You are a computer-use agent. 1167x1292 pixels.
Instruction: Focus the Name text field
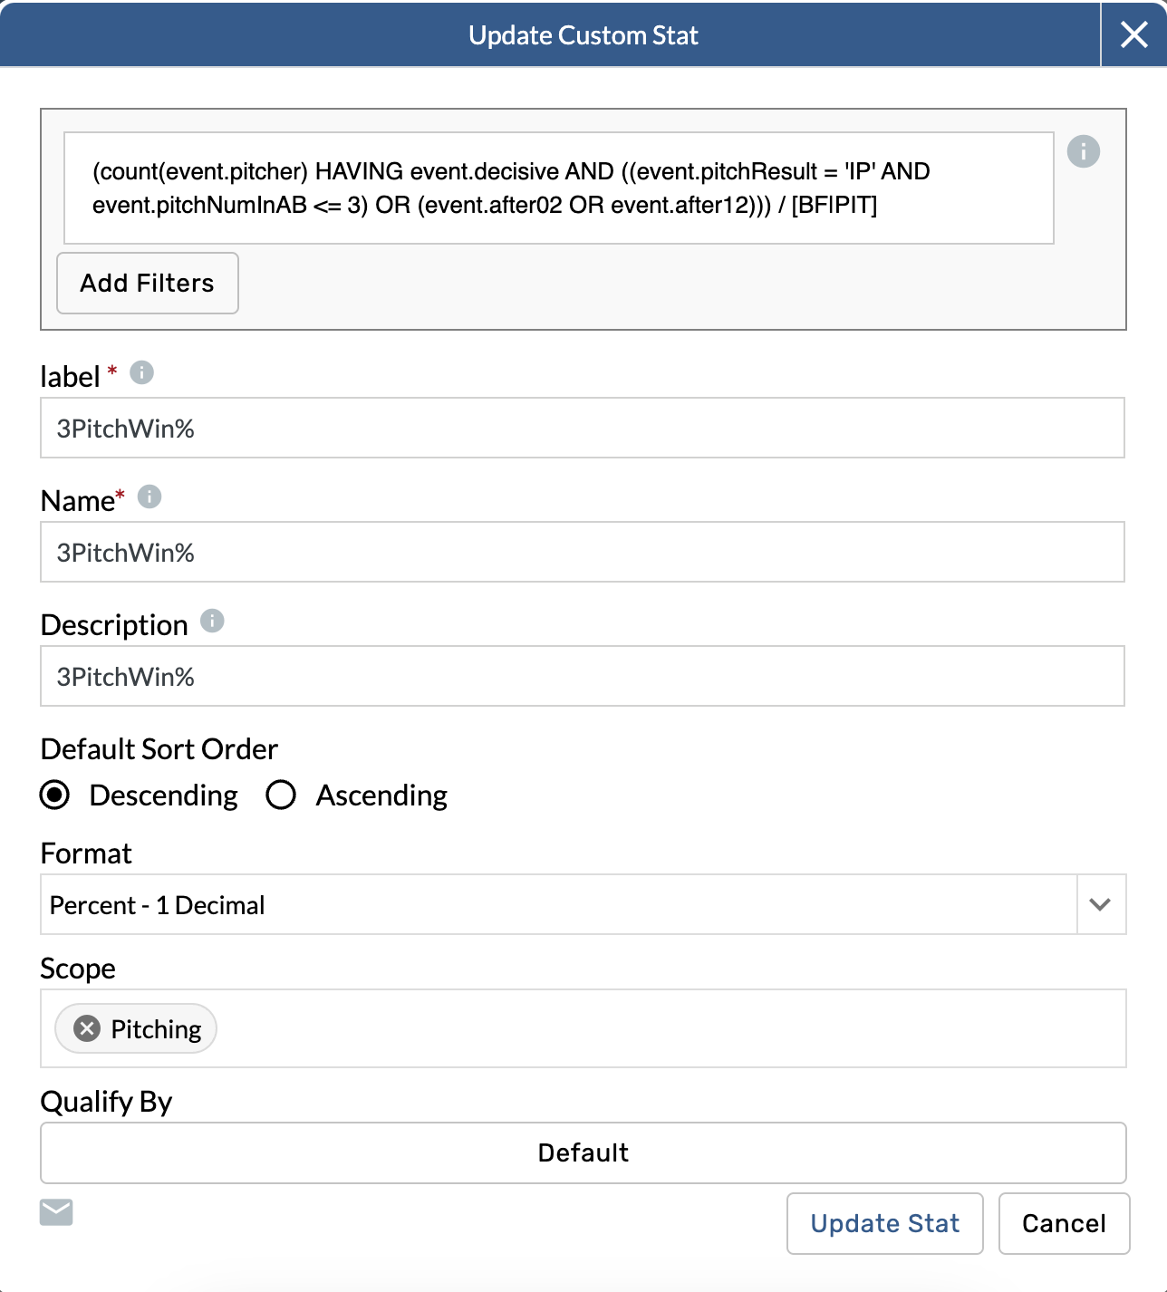(x=582, y=552)
